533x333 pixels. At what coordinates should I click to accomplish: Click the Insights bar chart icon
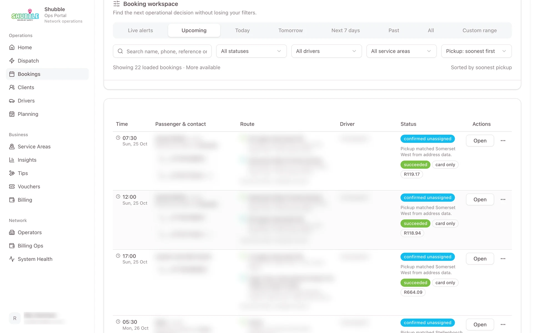[12, 160]
